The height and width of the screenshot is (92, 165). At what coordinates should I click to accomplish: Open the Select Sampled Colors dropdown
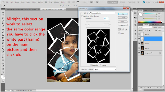[x=102, y=13]
